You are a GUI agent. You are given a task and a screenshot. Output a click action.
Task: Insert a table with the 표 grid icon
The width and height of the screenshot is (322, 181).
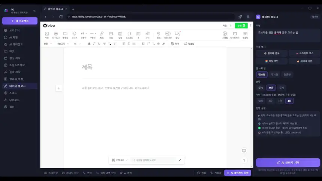[139, 35]
